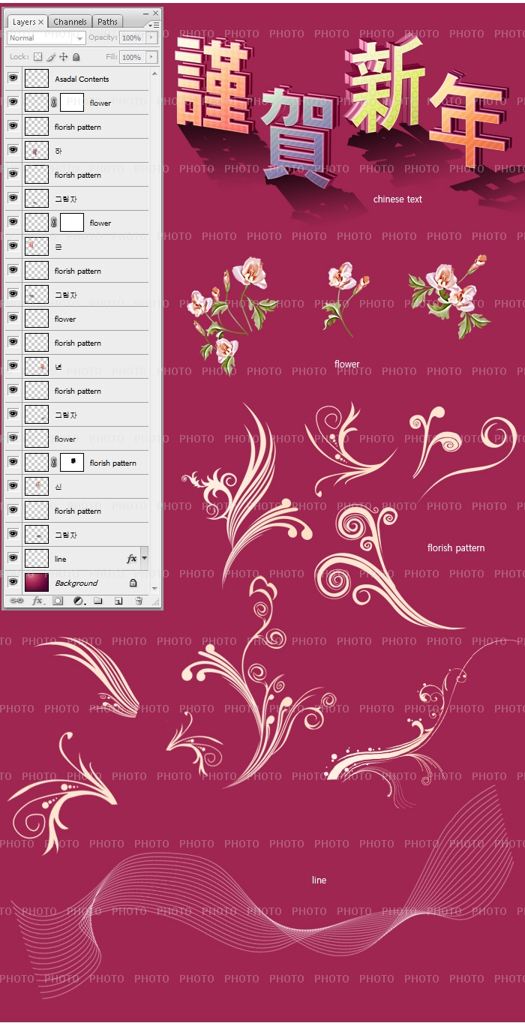Expand the line layer's effects arrow
This screenshot has height=1026, width=525.
[144, 559]
